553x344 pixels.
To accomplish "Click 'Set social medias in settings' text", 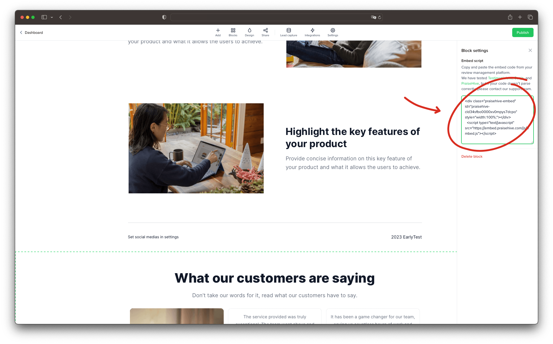I will [153, 237].
